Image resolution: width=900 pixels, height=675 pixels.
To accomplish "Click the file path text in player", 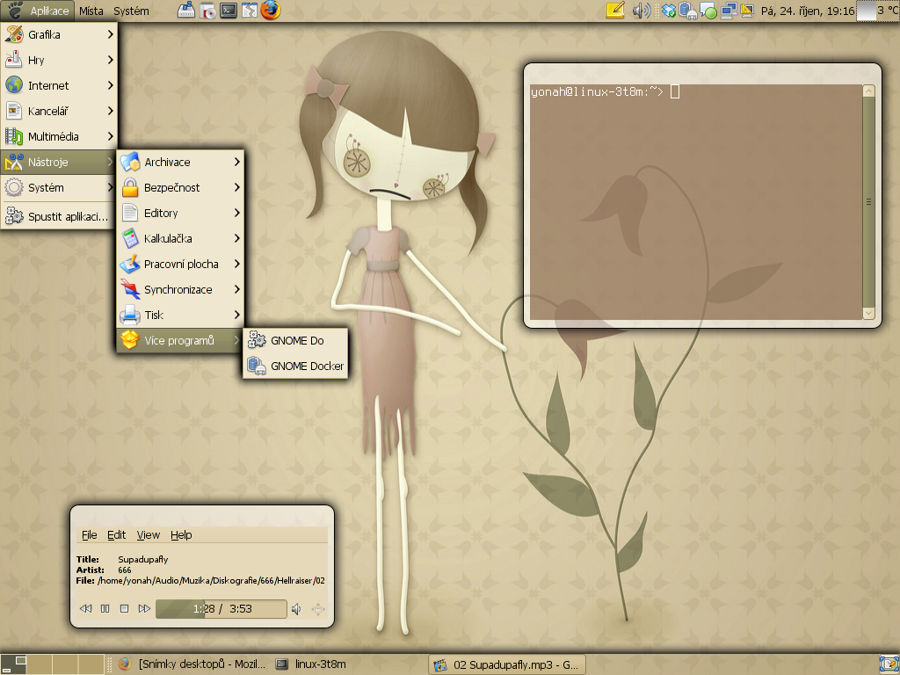I will pos(211,580).
